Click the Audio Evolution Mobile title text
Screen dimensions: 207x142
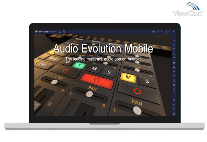103,49
